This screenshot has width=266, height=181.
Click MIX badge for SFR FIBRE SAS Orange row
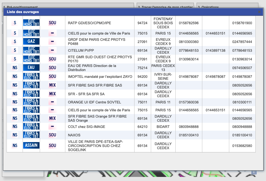(x=53, y=118)
